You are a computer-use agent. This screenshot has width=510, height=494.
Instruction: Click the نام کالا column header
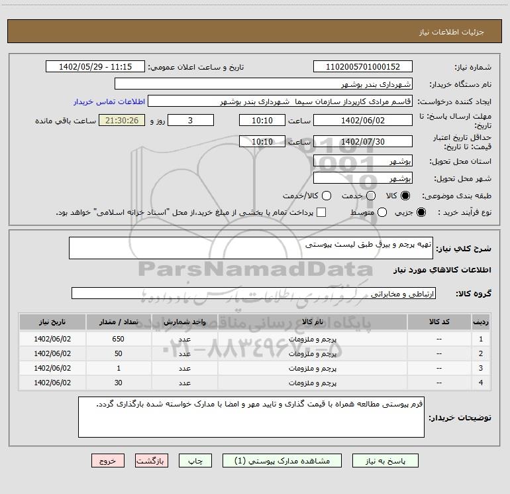pyautogui.click(x=312, y=322)
